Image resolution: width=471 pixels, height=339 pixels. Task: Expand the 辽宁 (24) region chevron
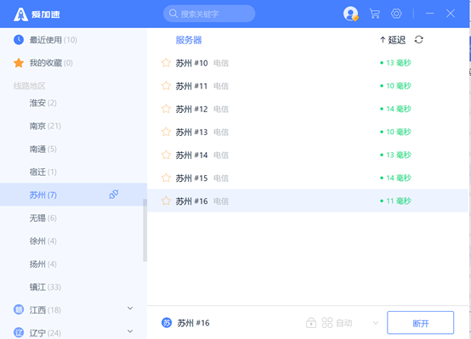click(130, 331)
